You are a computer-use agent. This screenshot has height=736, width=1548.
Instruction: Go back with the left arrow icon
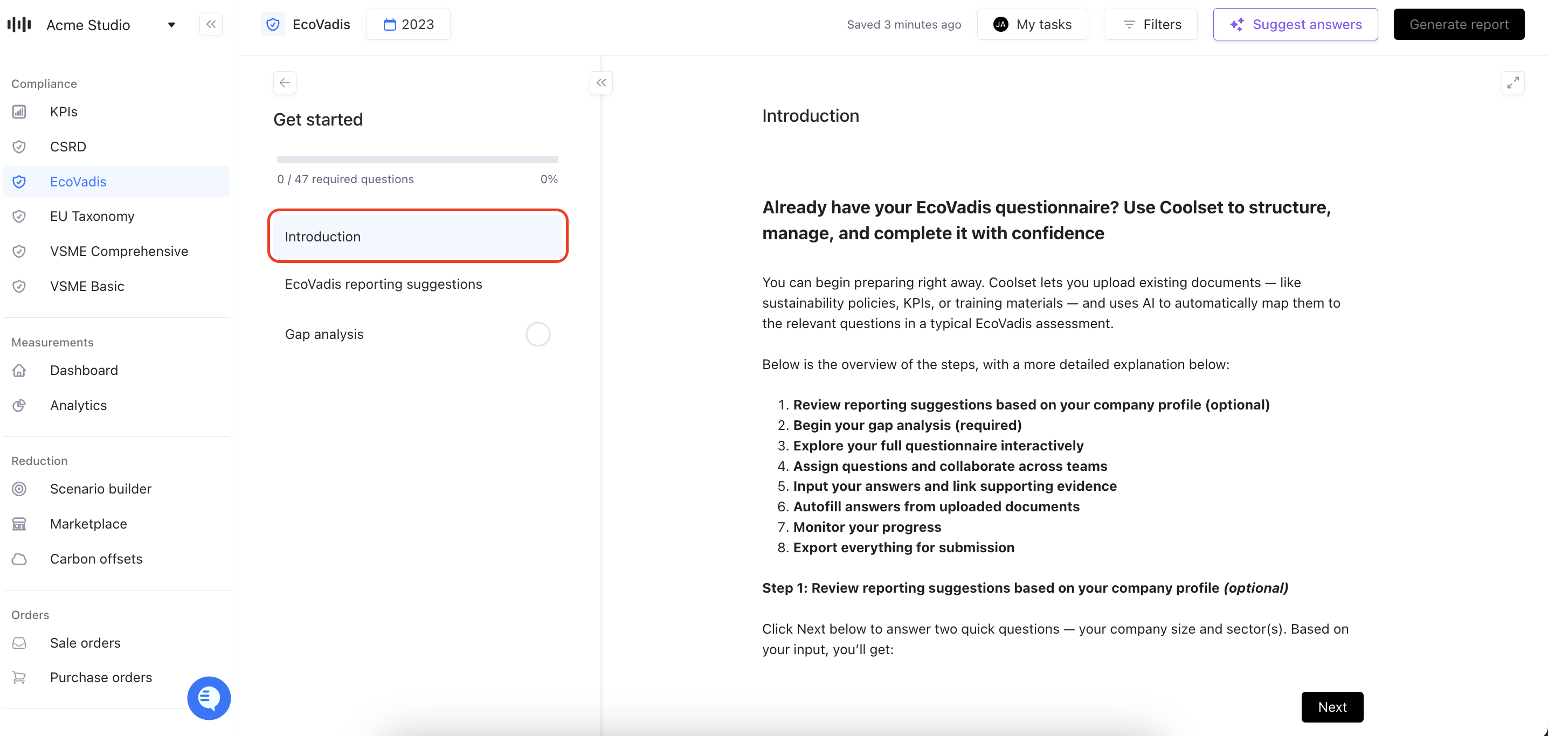(285, 83)
